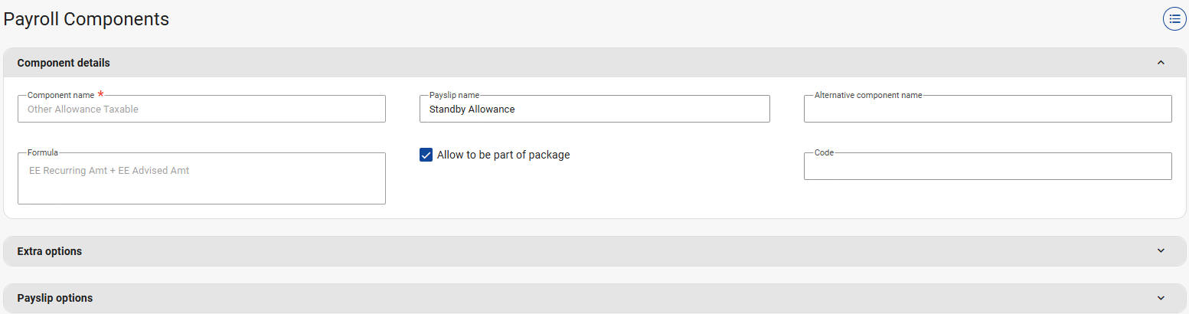Viewport: 1189px width, 314px height.
Task: Click the 'Formula' floating label
Action: coord(43,152)
